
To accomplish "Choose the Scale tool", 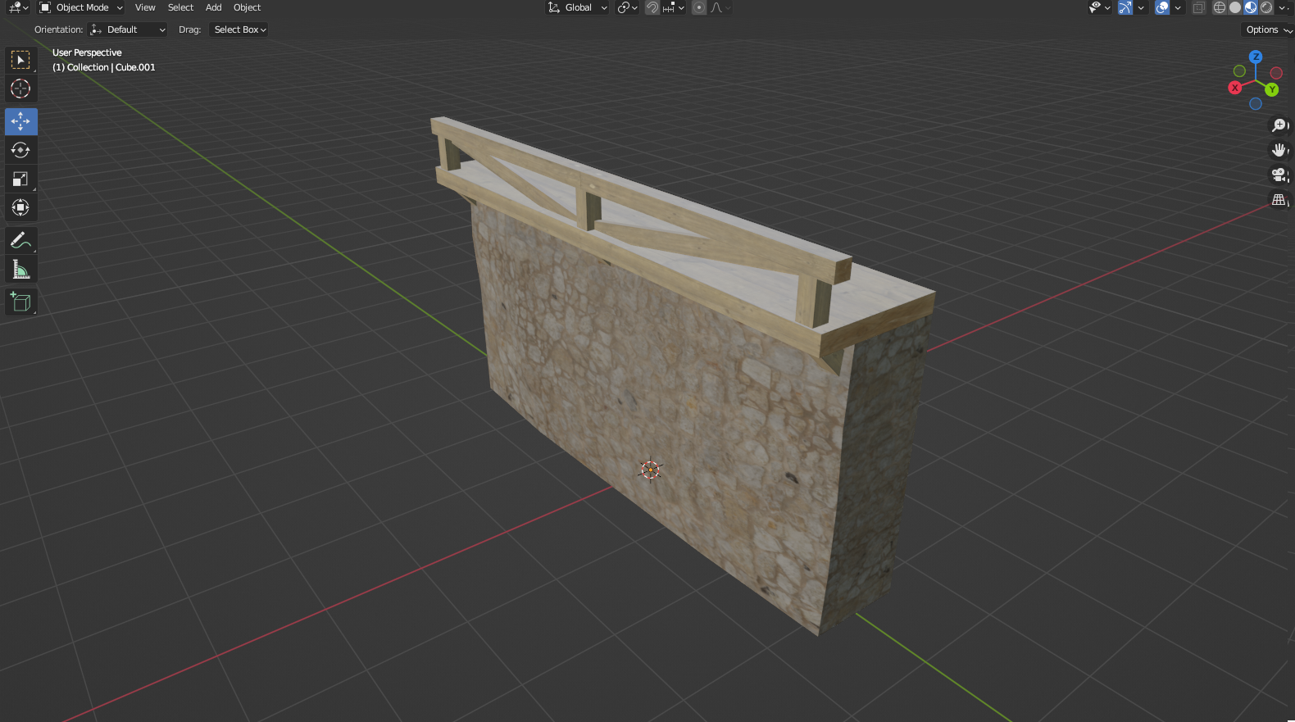I will click(x=20, y=179).
